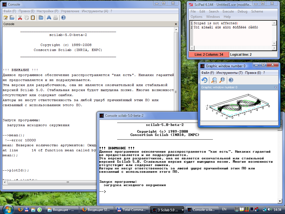The image size is (285, 214).
Task: Click SciPad vertical scrollbar down arrow
Action: [274, 43]
